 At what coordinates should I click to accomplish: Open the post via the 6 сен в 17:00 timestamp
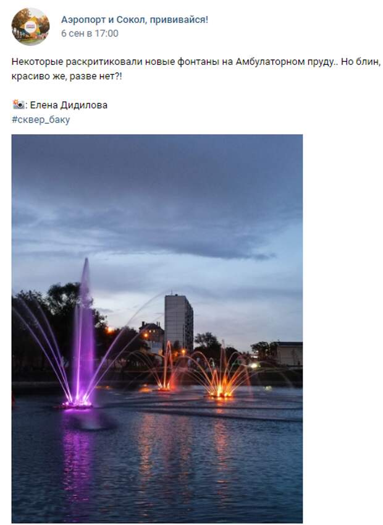(90, 33)
